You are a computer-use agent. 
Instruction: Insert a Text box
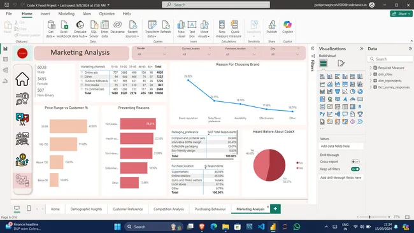192,29
